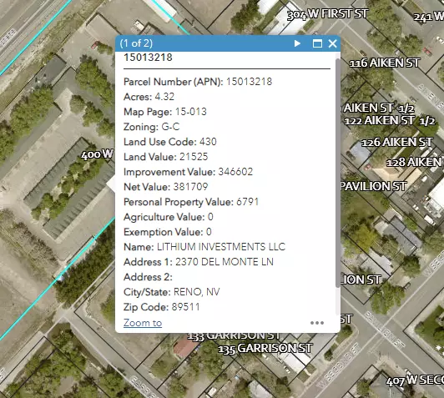Viewport: 444px width, 398px height.
Task: Click the empty Address 2 row
Action: pos(148,277)
